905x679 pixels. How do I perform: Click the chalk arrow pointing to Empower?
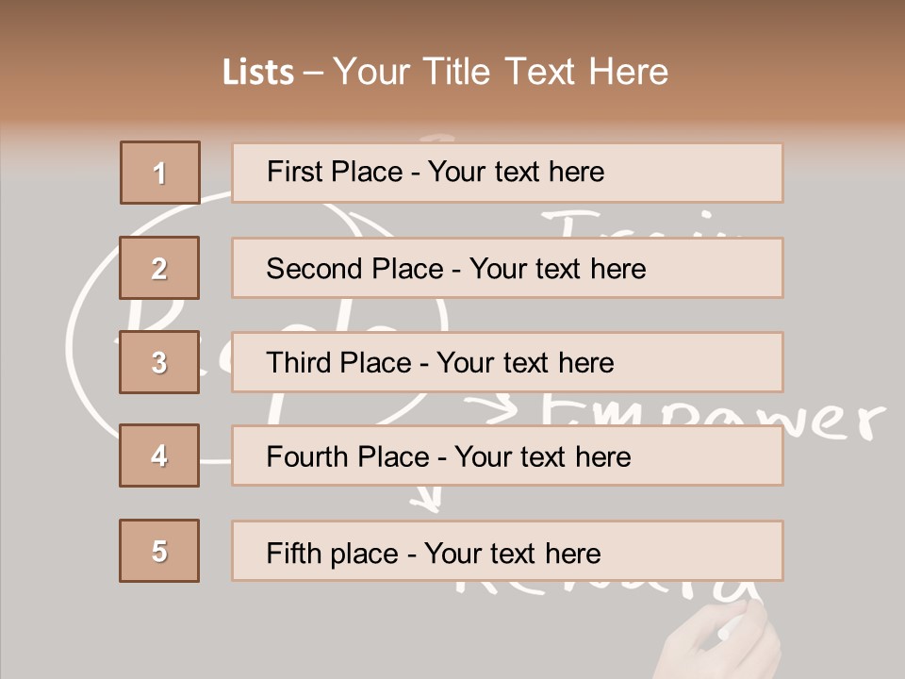point(490,407)
